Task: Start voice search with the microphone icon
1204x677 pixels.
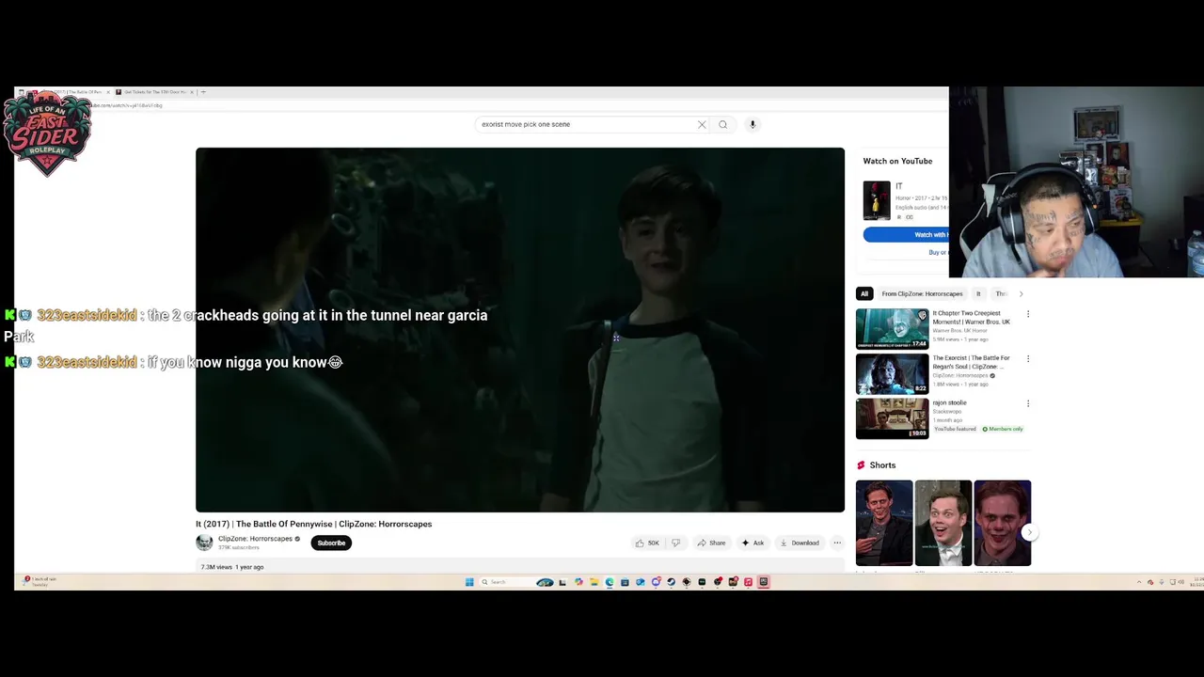Action: pyautogui.click(x=752, y=124)
